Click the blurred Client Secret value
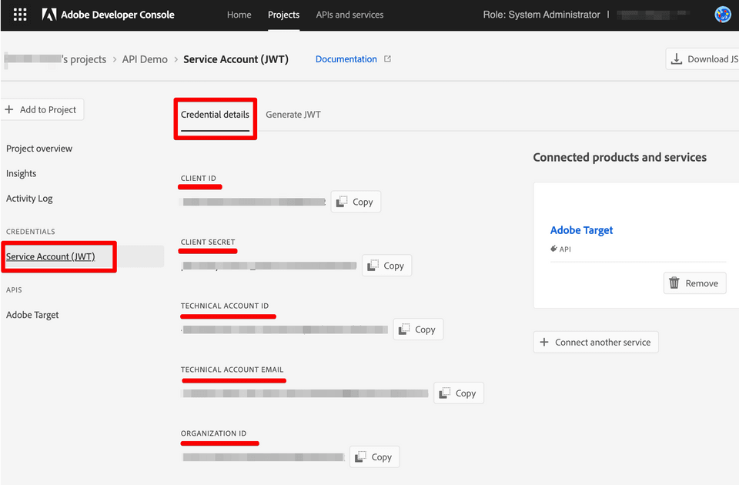The width and height of the screenshot is (739, 485). (269, 266)
